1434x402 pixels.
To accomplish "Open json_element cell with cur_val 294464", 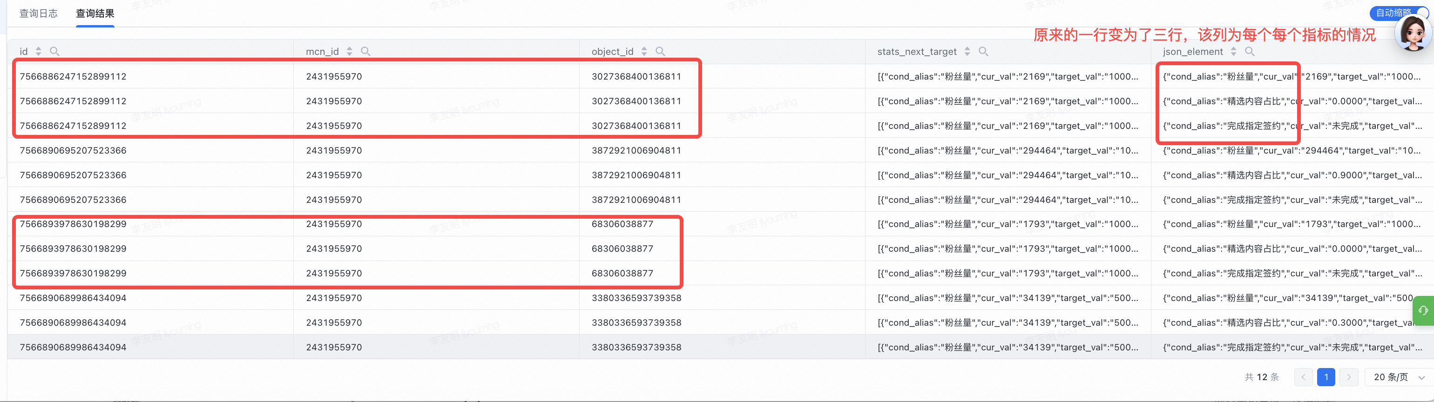I will click(x=1292, y=150).
